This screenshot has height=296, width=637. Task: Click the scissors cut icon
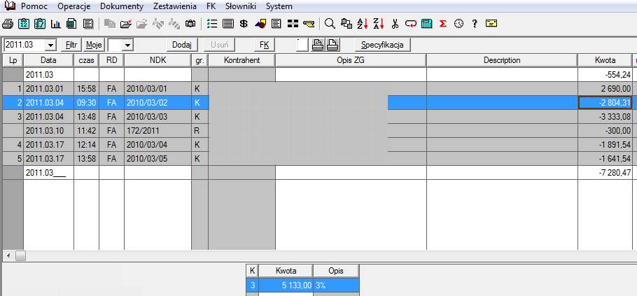coord(395,23)
